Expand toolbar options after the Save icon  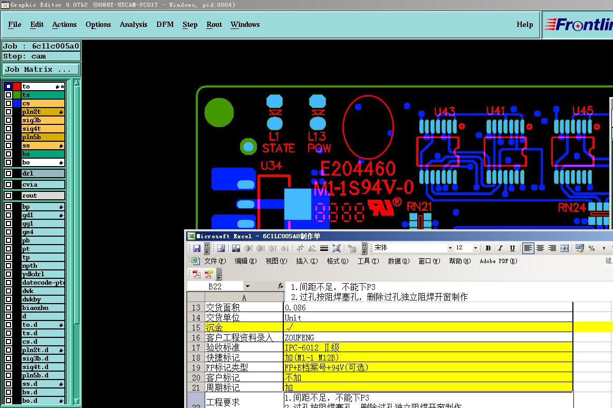(x=207, y=248)
